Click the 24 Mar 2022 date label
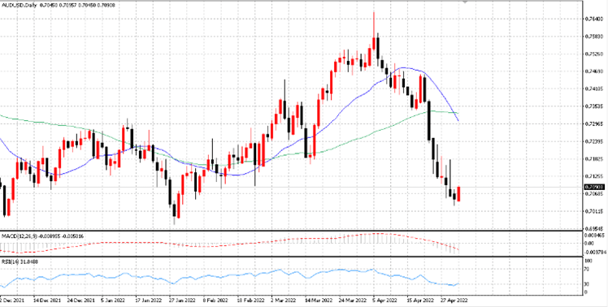This screenshot has width=608, height=307. pyautogui.click(x=353, y=301)
